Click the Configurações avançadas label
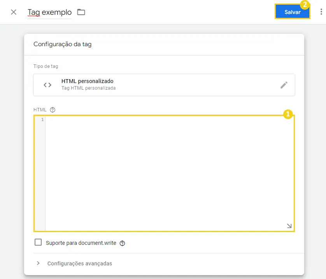Viewport: 326px width, 279px height. click(80, 263)
